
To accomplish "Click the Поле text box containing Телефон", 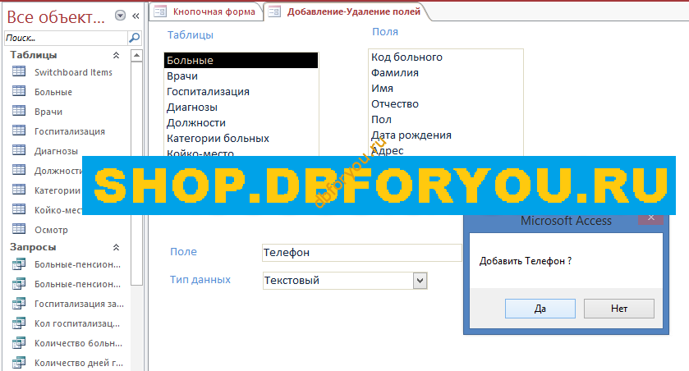I will 362,253.
